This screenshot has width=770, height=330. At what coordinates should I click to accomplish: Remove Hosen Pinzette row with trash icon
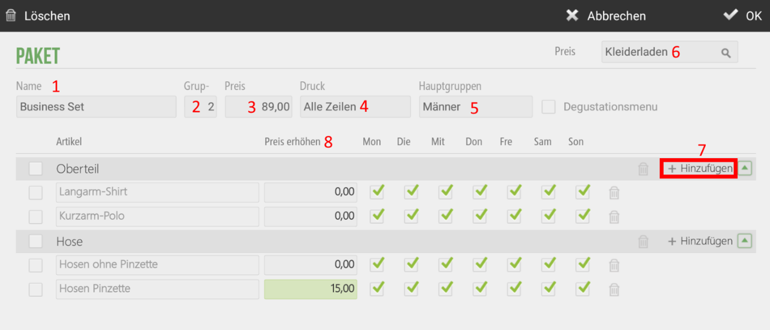point(614,289)
